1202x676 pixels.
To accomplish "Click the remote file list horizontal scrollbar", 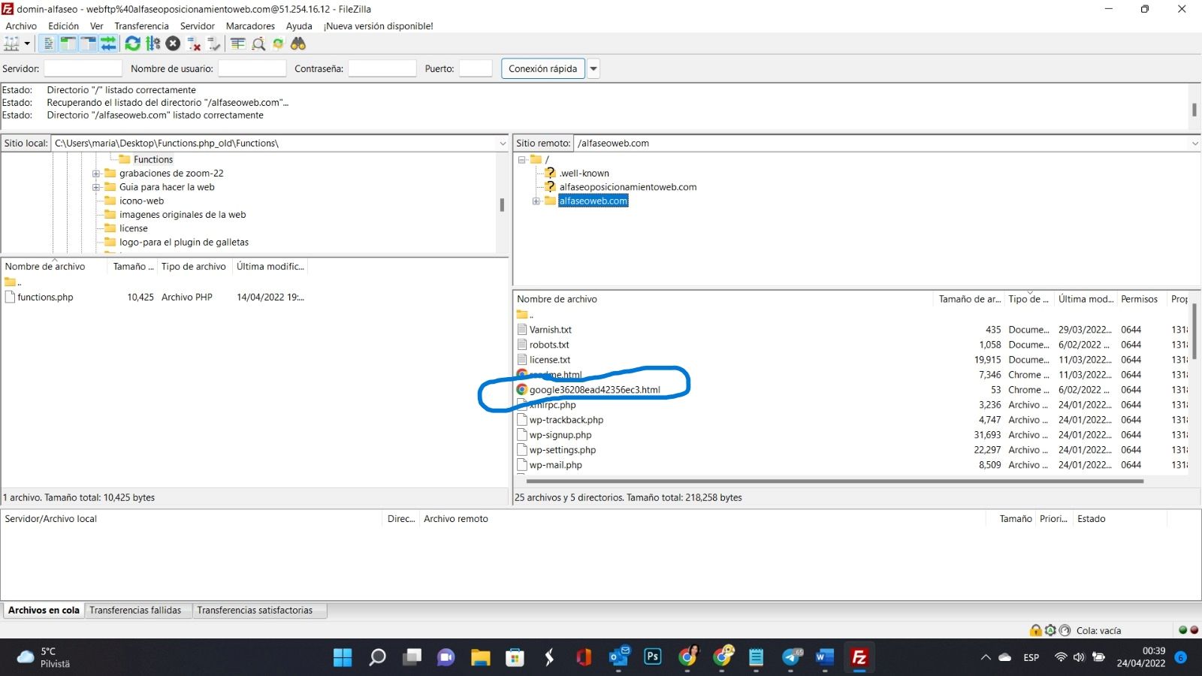I will [835, 481].
